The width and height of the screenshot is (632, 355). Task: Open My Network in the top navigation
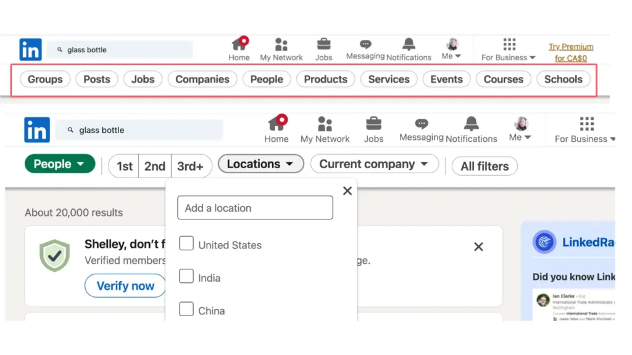pyautogui.click(x=281, y=49)
